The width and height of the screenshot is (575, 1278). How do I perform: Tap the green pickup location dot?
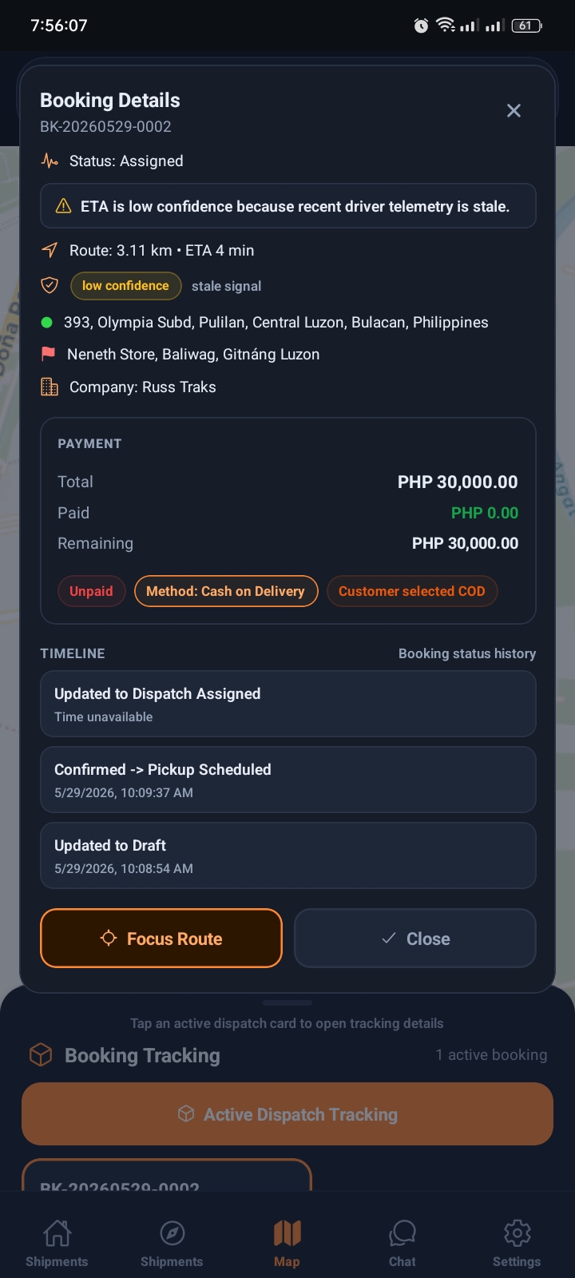[x=46, y=323]
